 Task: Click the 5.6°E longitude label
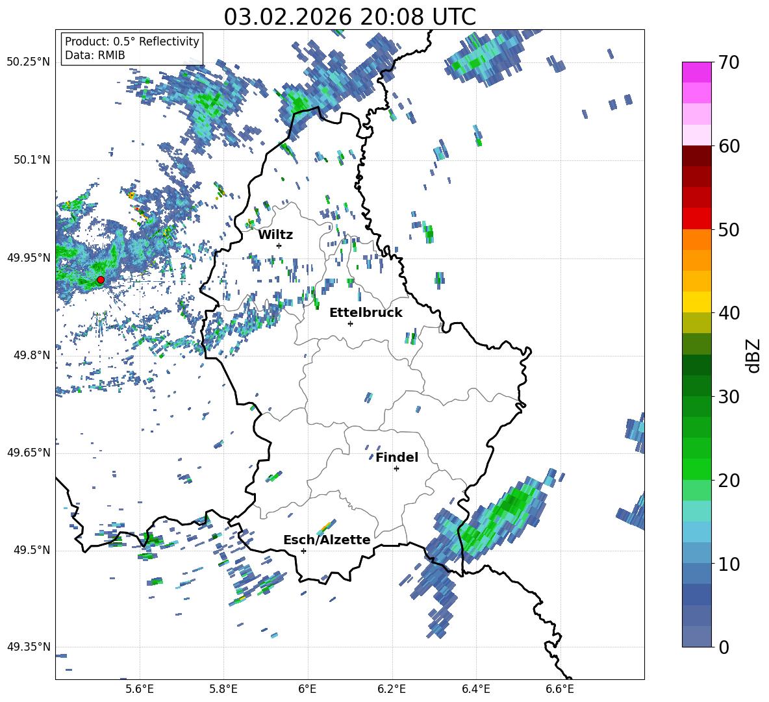pos(140,689)
